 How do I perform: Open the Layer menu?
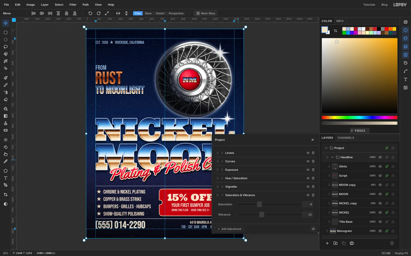click(45, 5)
